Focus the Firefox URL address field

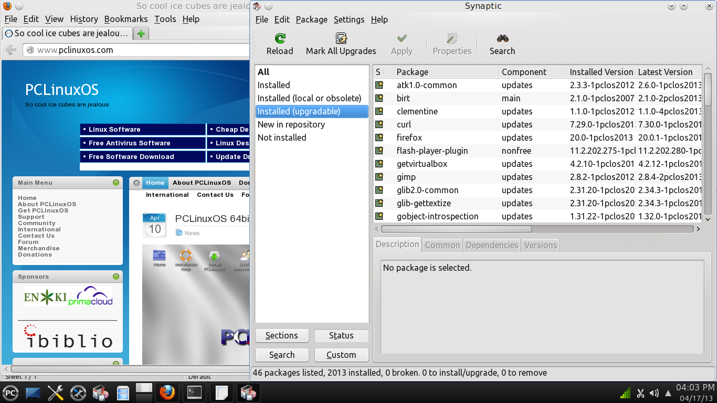[136, 50]
